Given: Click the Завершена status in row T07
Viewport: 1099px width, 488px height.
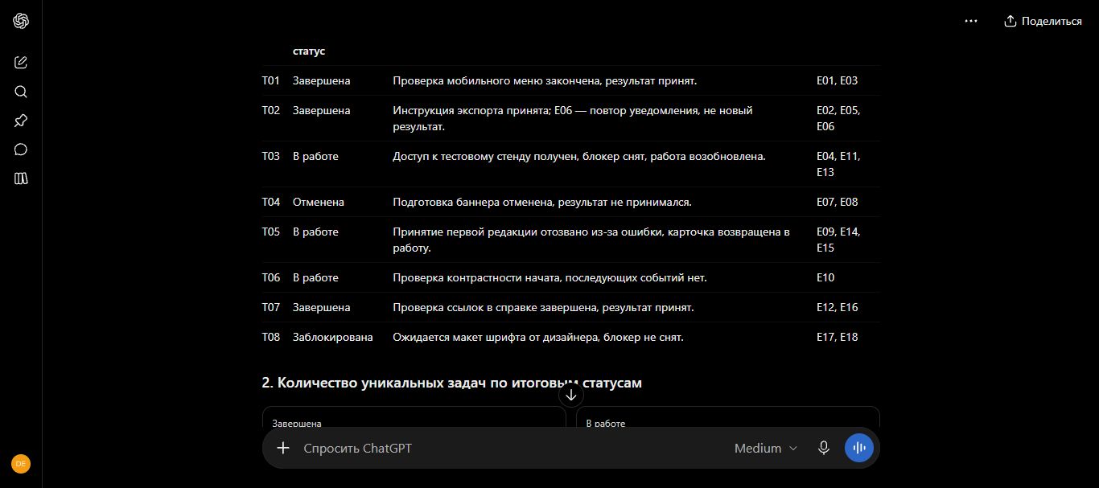Looking at the screenshot, I should tap(322, 307).
